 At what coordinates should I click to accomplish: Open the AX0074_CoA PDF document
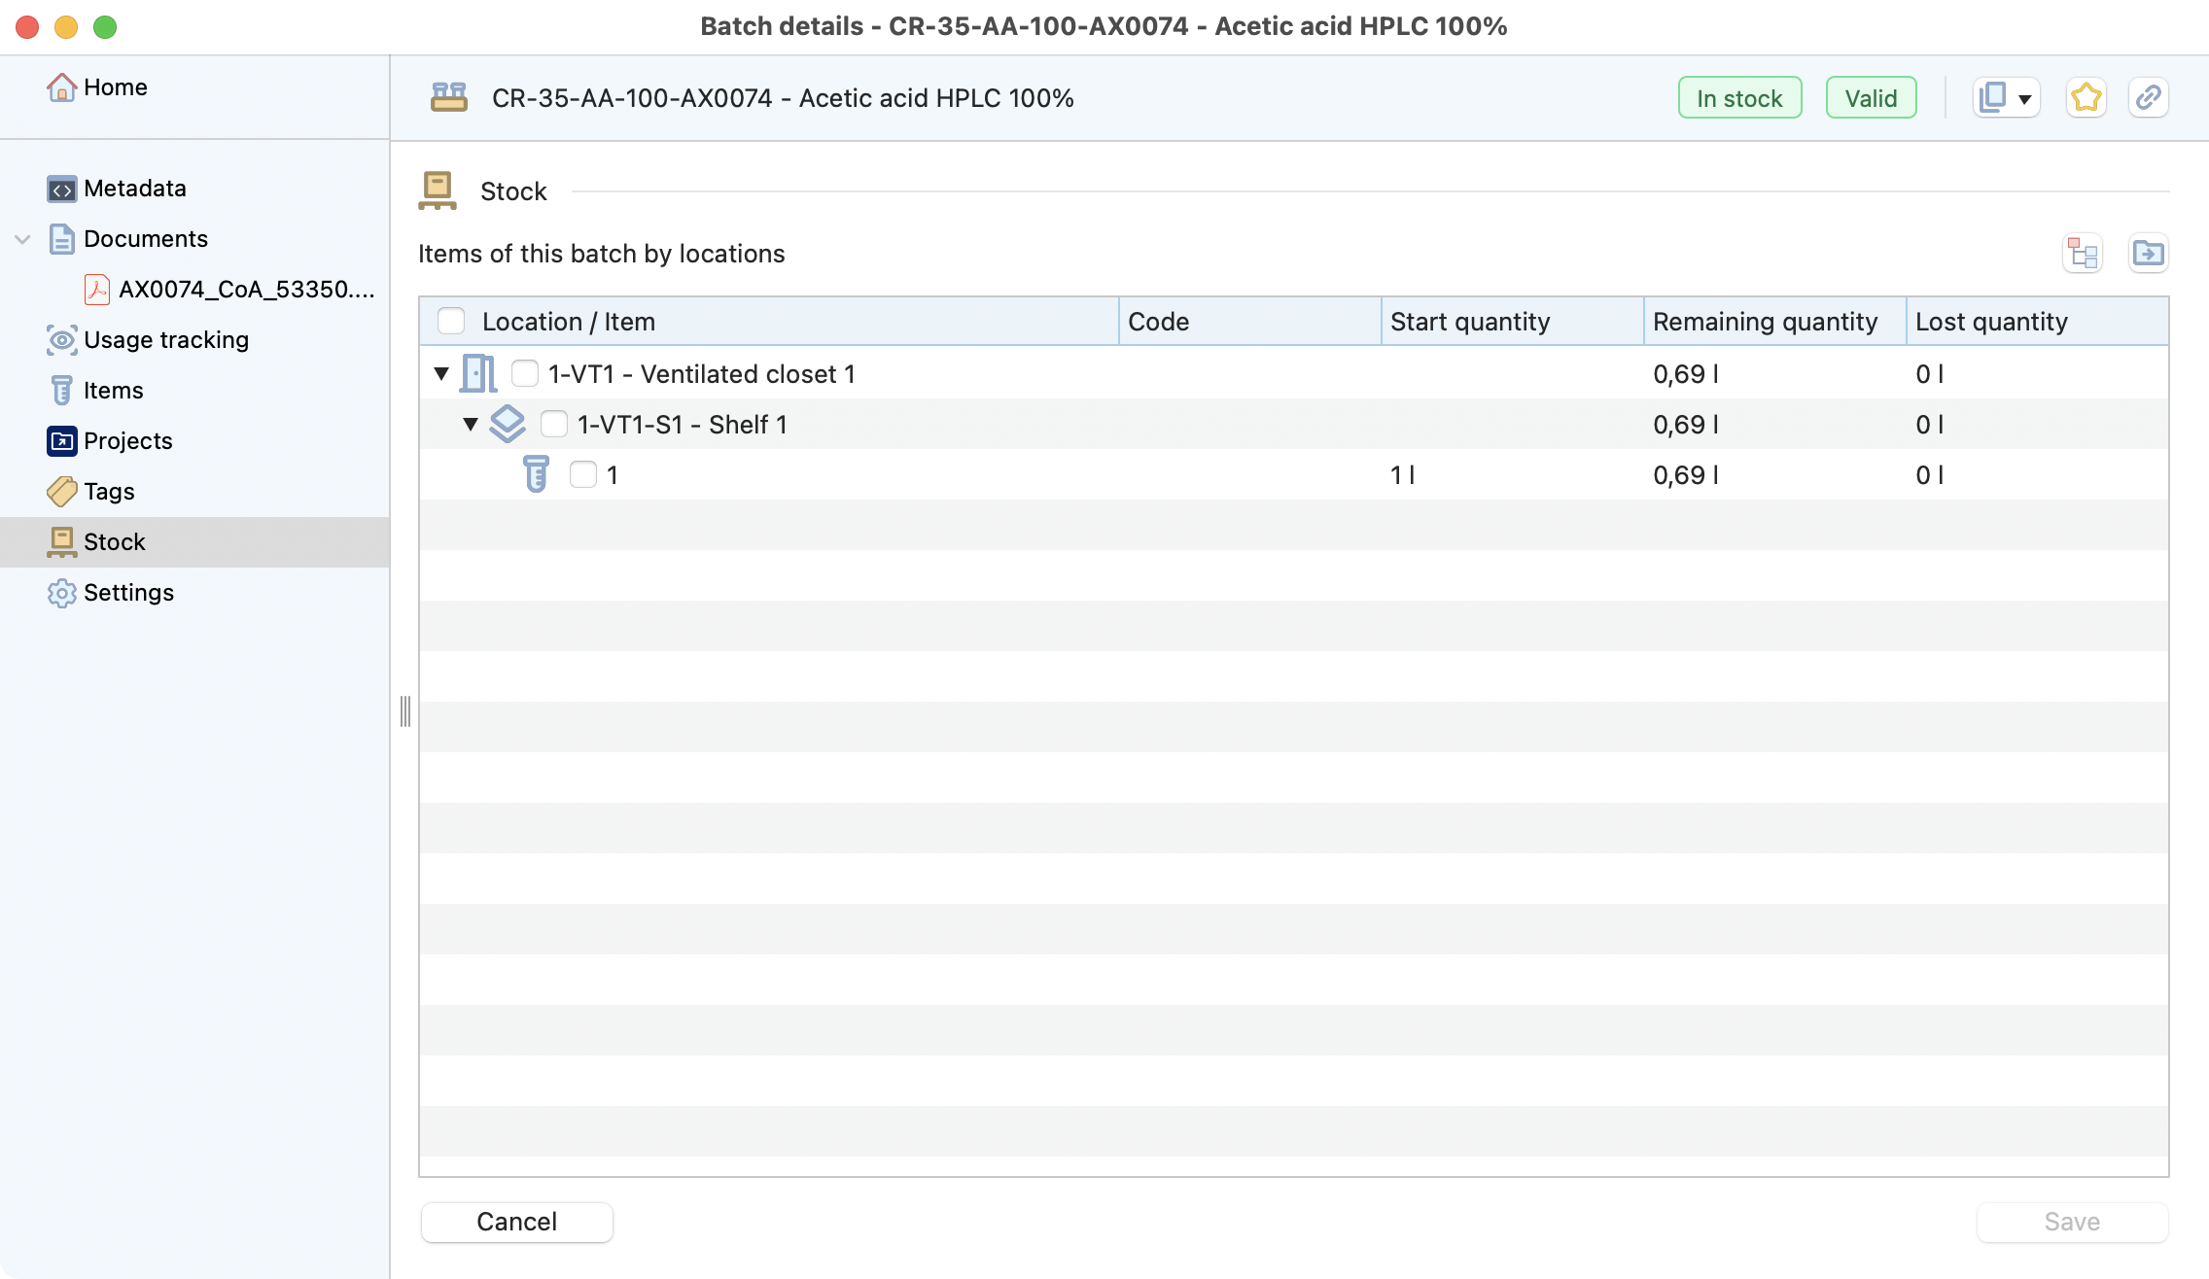tap(245, 290)
